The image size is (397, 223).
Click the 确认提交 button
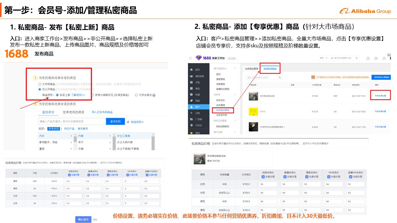tap(83, 219)
